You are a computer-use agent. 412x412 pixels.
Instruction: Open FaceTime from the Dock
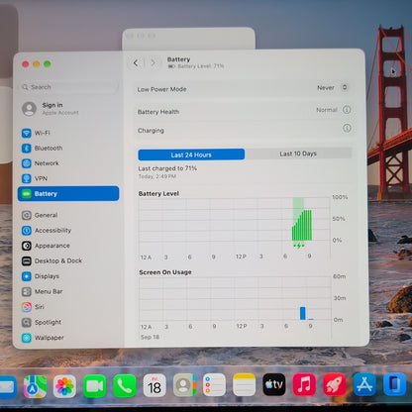95,386
